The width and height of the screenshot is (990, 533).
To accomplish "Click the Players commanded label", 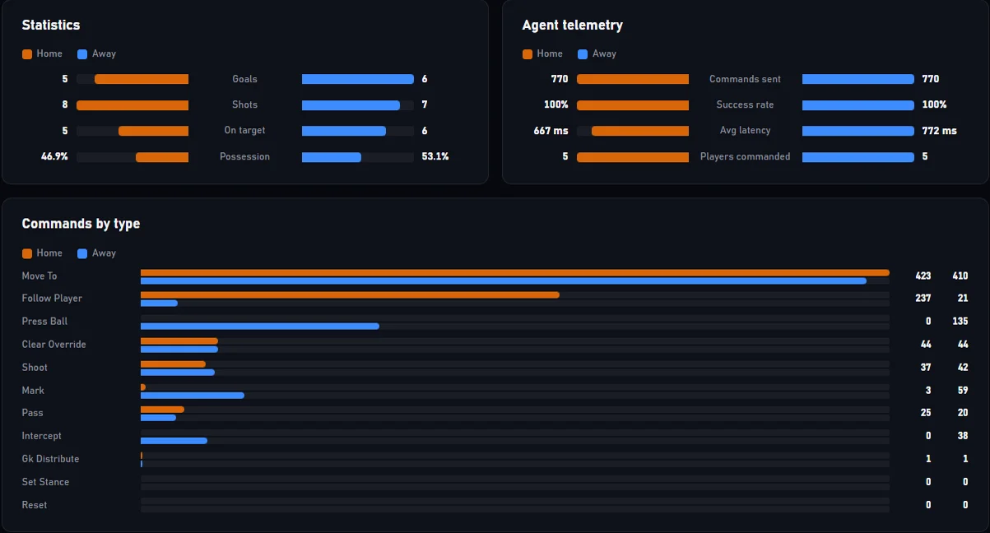I will [746, 156].
